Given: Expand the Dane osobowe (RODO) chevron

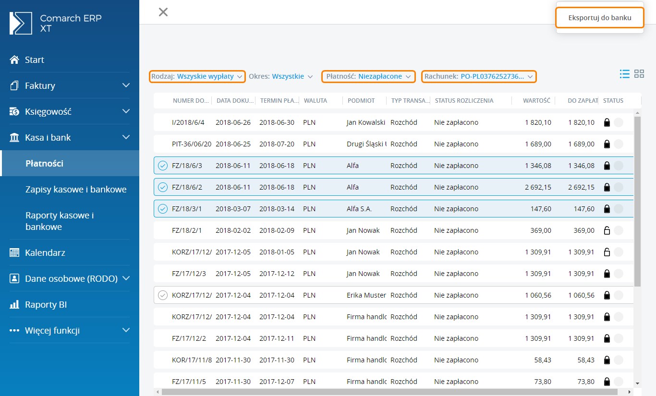Looking at the screenshot, I should pyautogui.click(x=126, y=278).
